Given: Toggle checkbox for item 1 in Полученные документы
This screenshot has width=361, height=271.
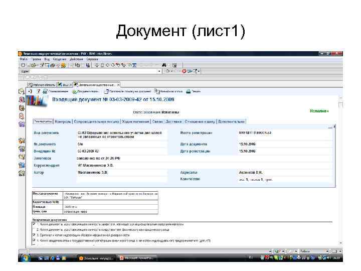Looking at the screenshot, I should point(34,224).
